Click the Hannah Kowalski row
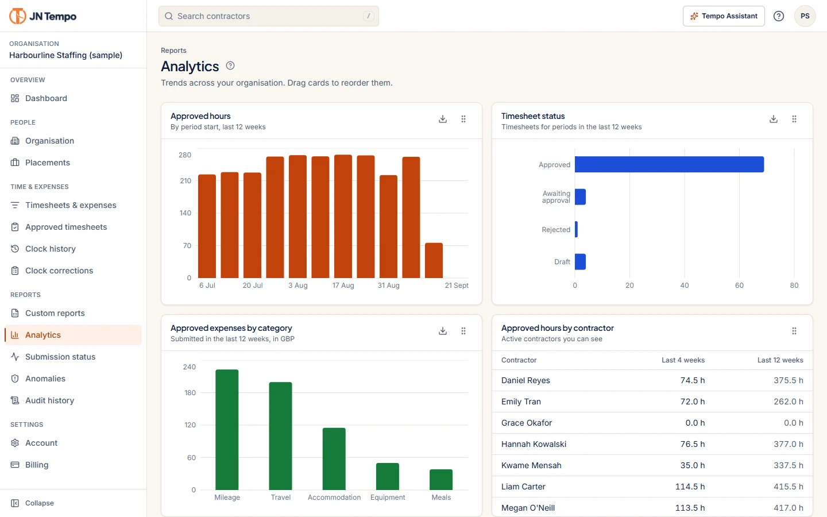 tap(652, 444)
